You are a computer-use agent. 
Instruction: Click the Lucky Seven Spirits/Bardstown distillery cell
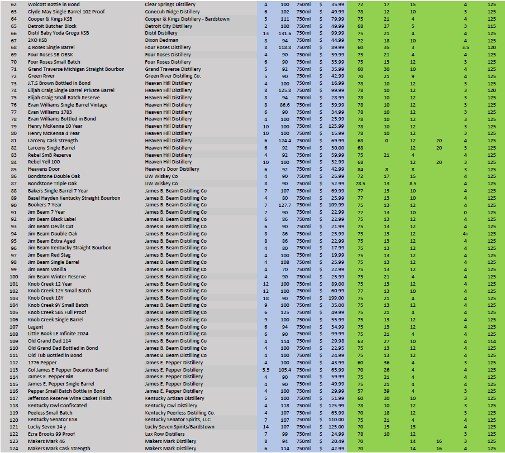tap(179, 427)
